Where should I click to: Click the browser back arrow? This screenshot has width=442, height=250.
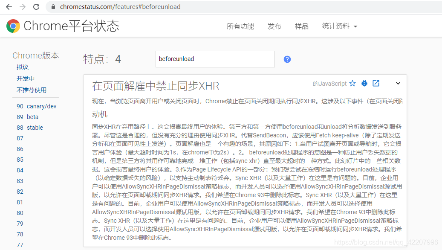pos(9,6)
